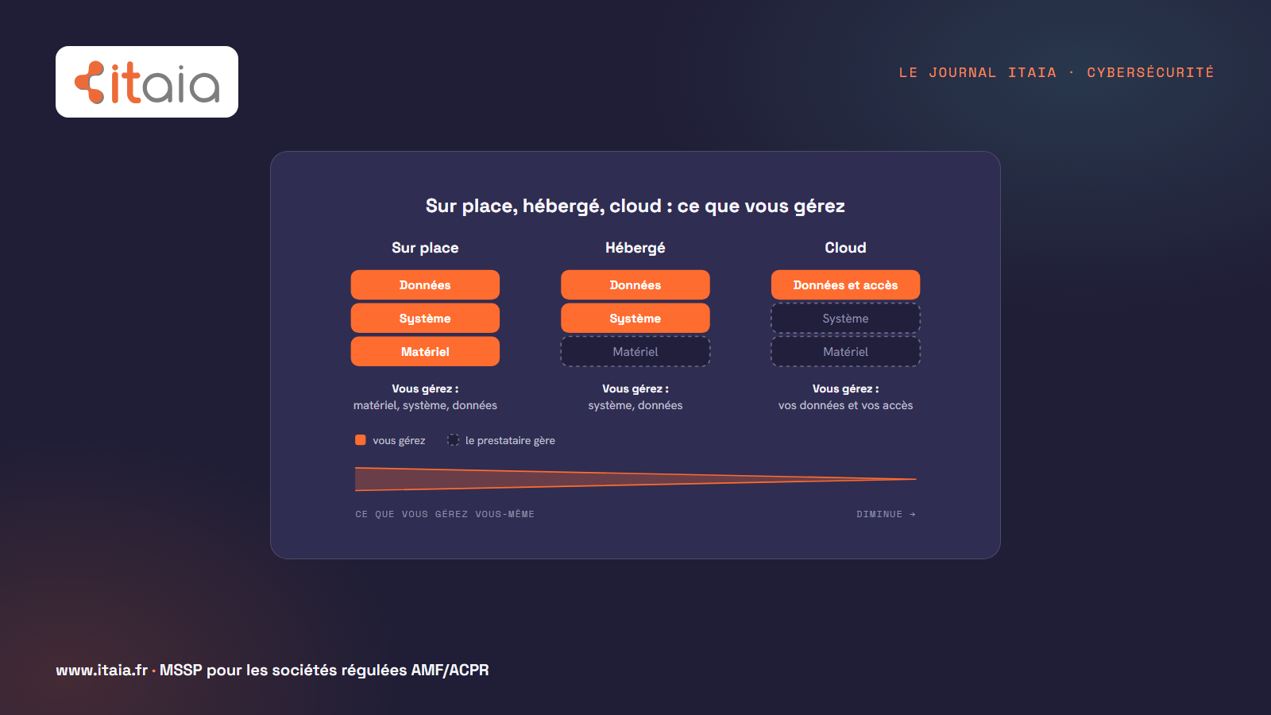Click the 'Cloud' column heading

click(x=846, y=248)
